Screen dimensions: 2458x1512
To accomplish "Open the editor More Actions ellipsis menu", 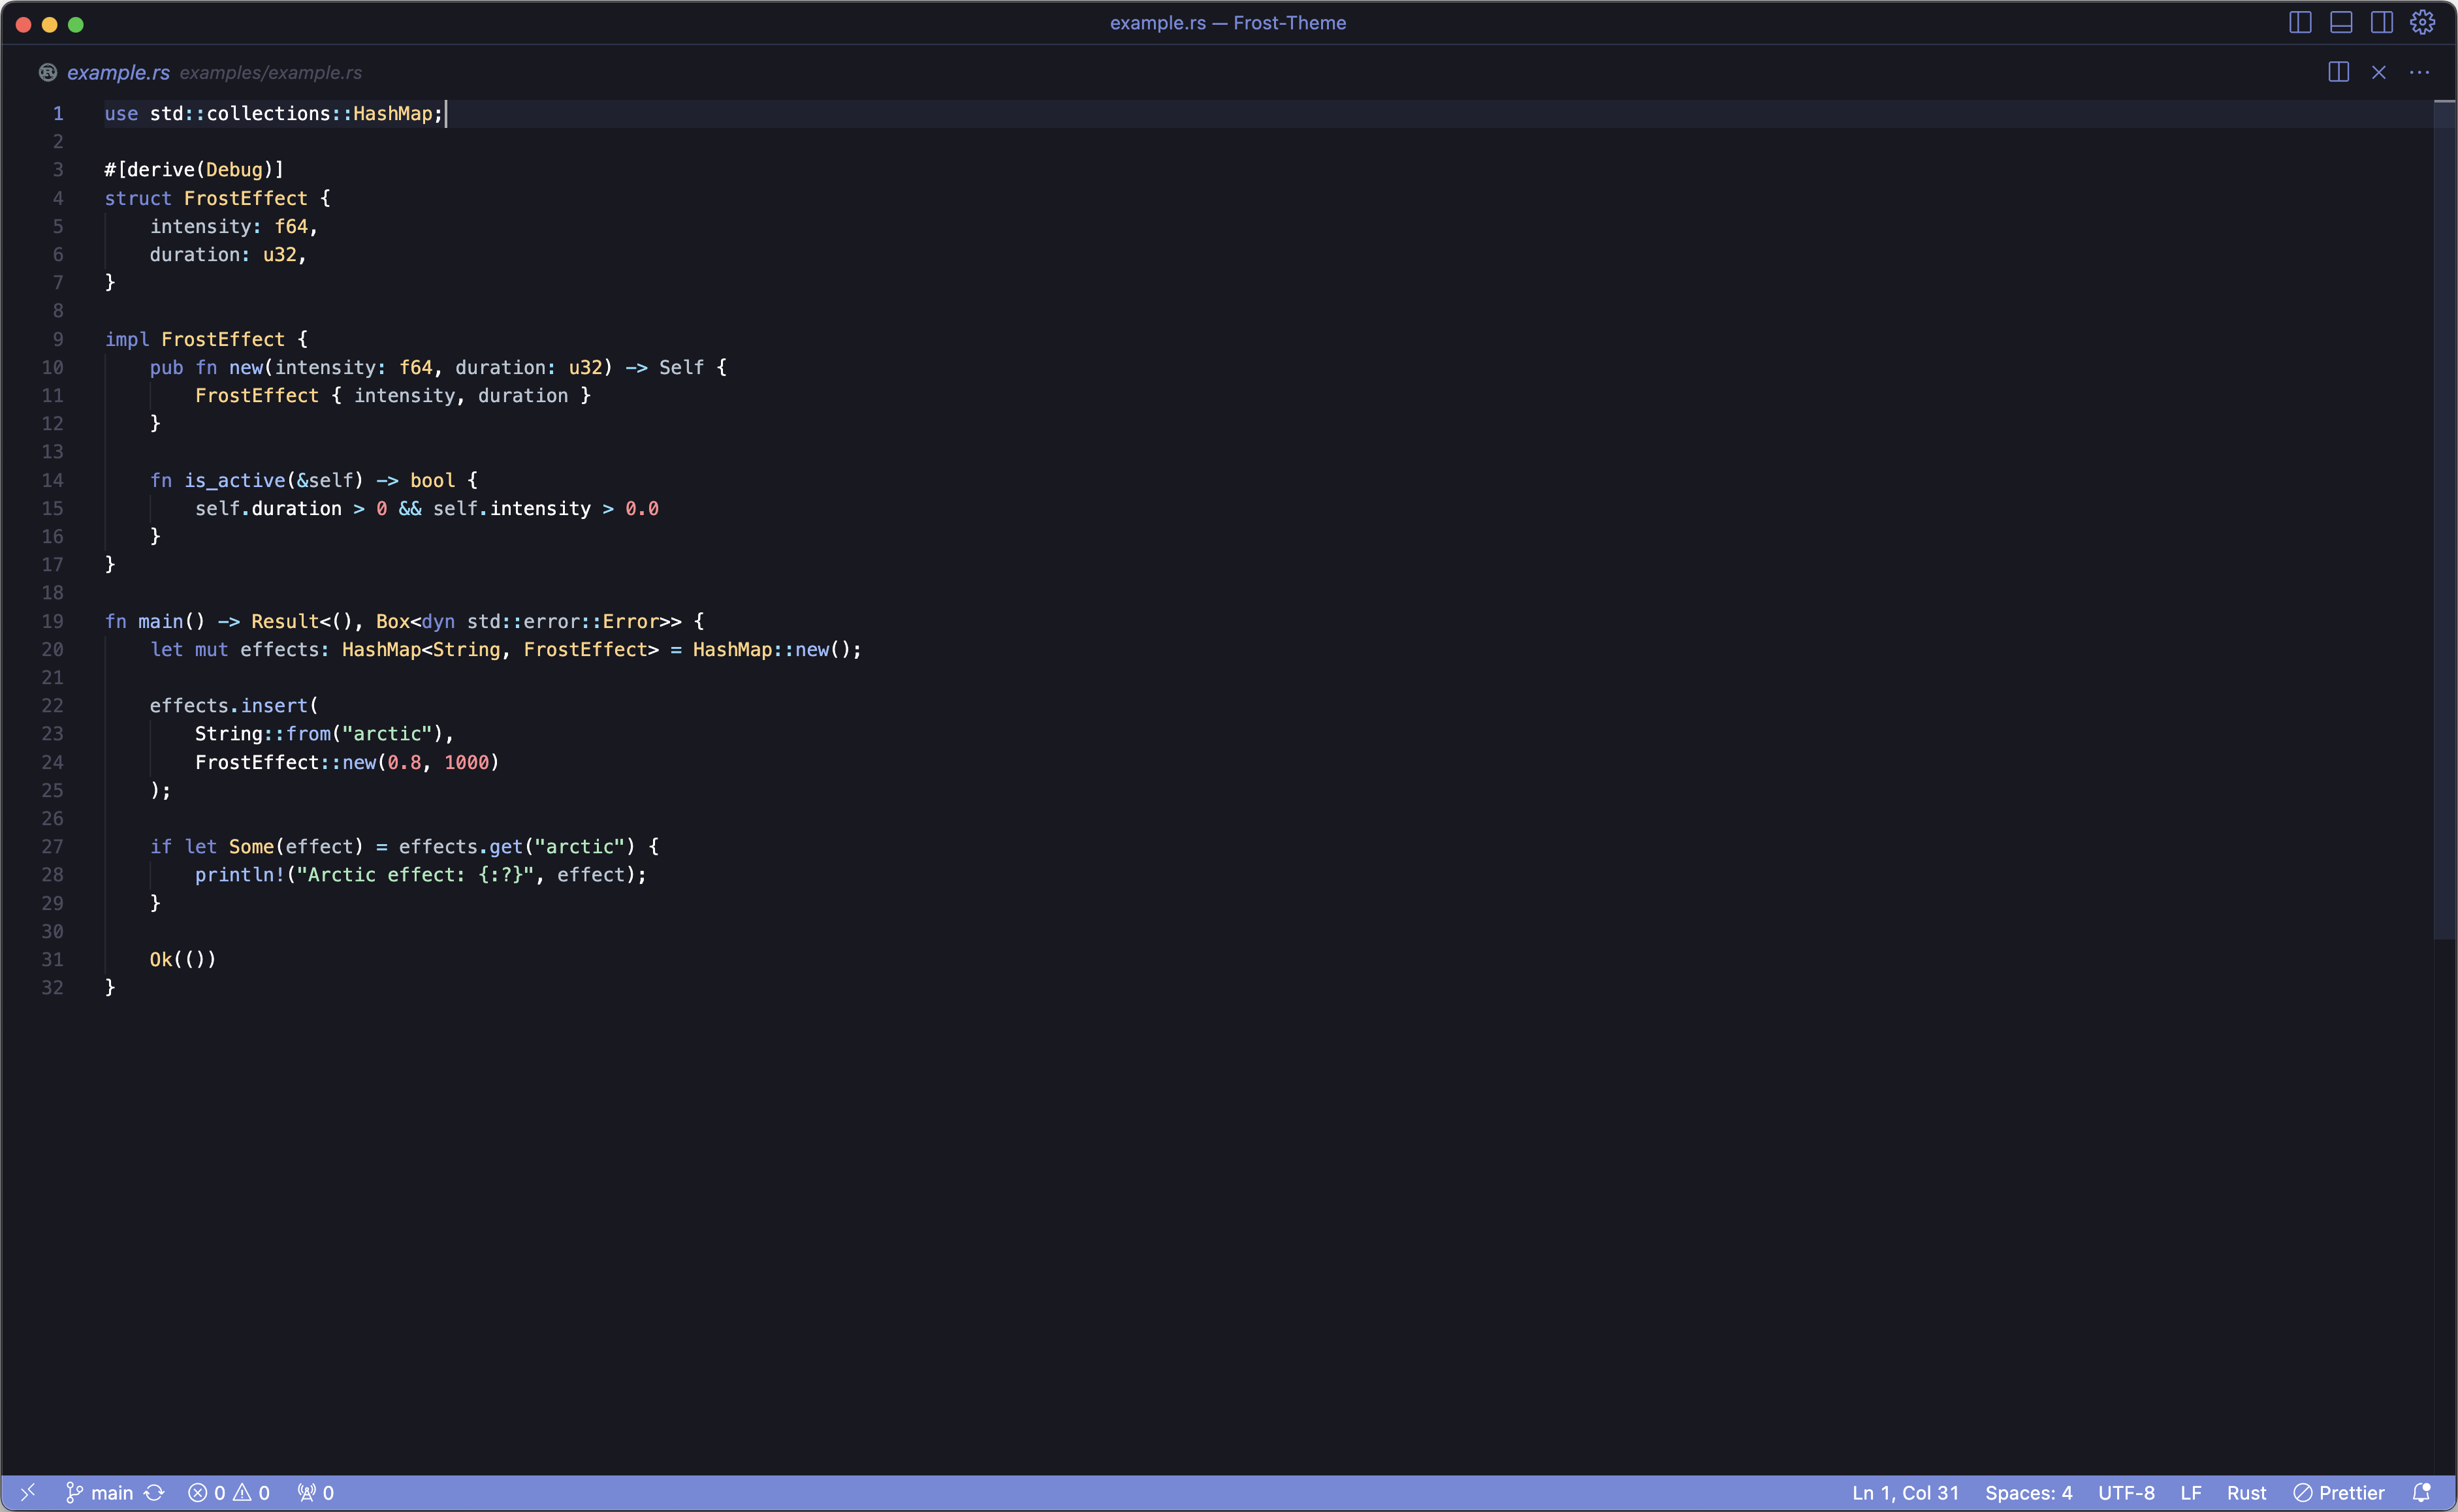I will pyautogui.click(x=2419, y=72).
